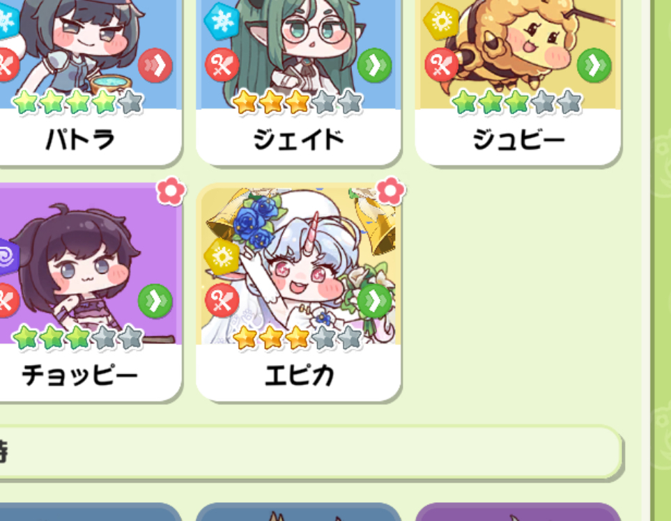Click the red fork-knife icon on ジュビー
The width and height of the screenshot is (671, 521).
coord(441,65)
